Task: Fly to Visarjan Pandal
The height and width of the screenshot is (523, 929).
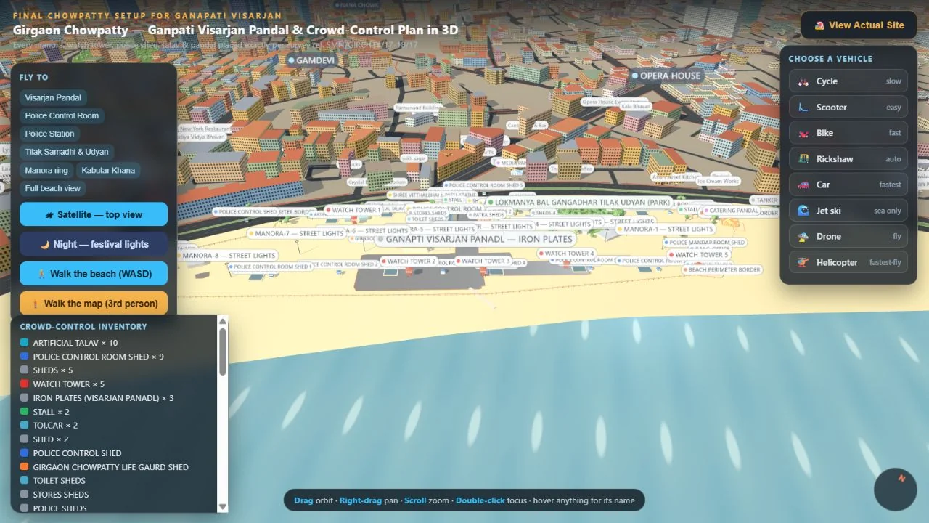Action: (53, 97)
